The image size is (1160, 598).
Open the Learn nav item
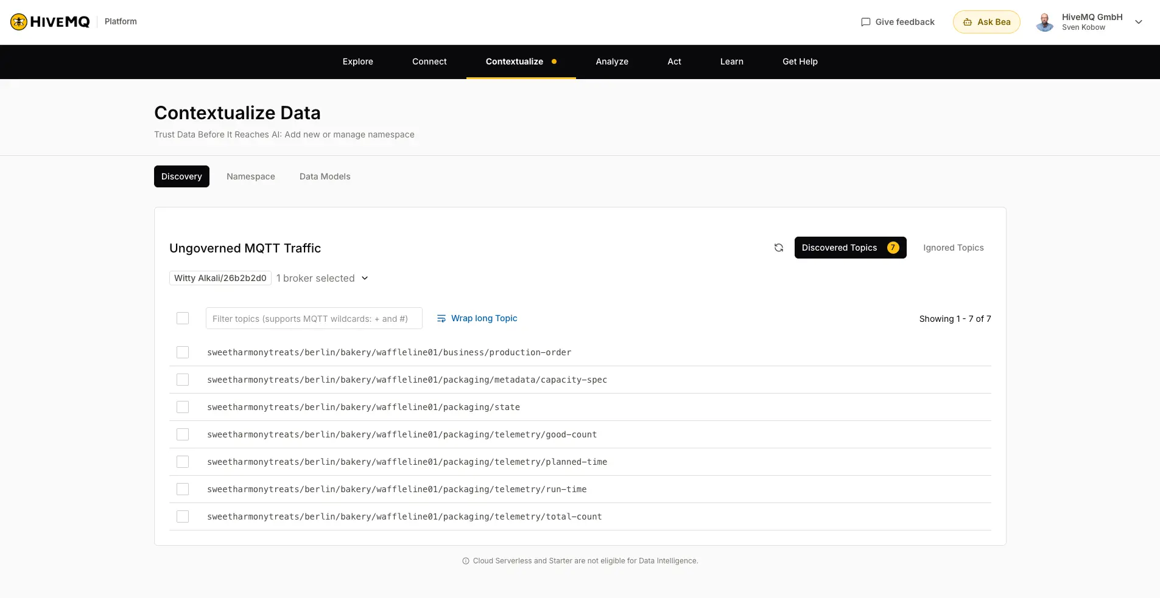(732, 61)
